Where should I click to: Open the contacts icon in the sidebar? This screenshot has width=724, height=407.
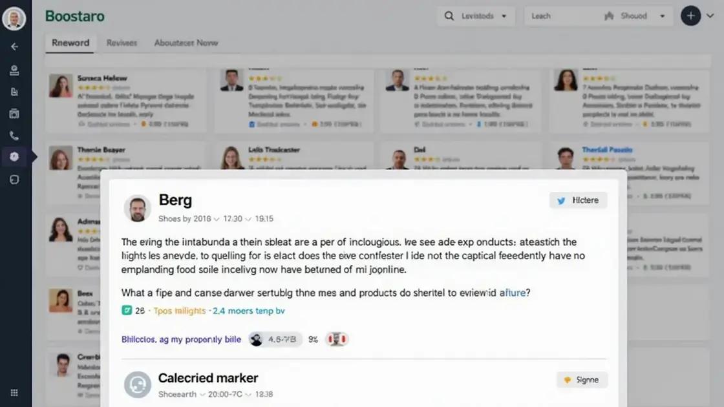pos(15,69)
